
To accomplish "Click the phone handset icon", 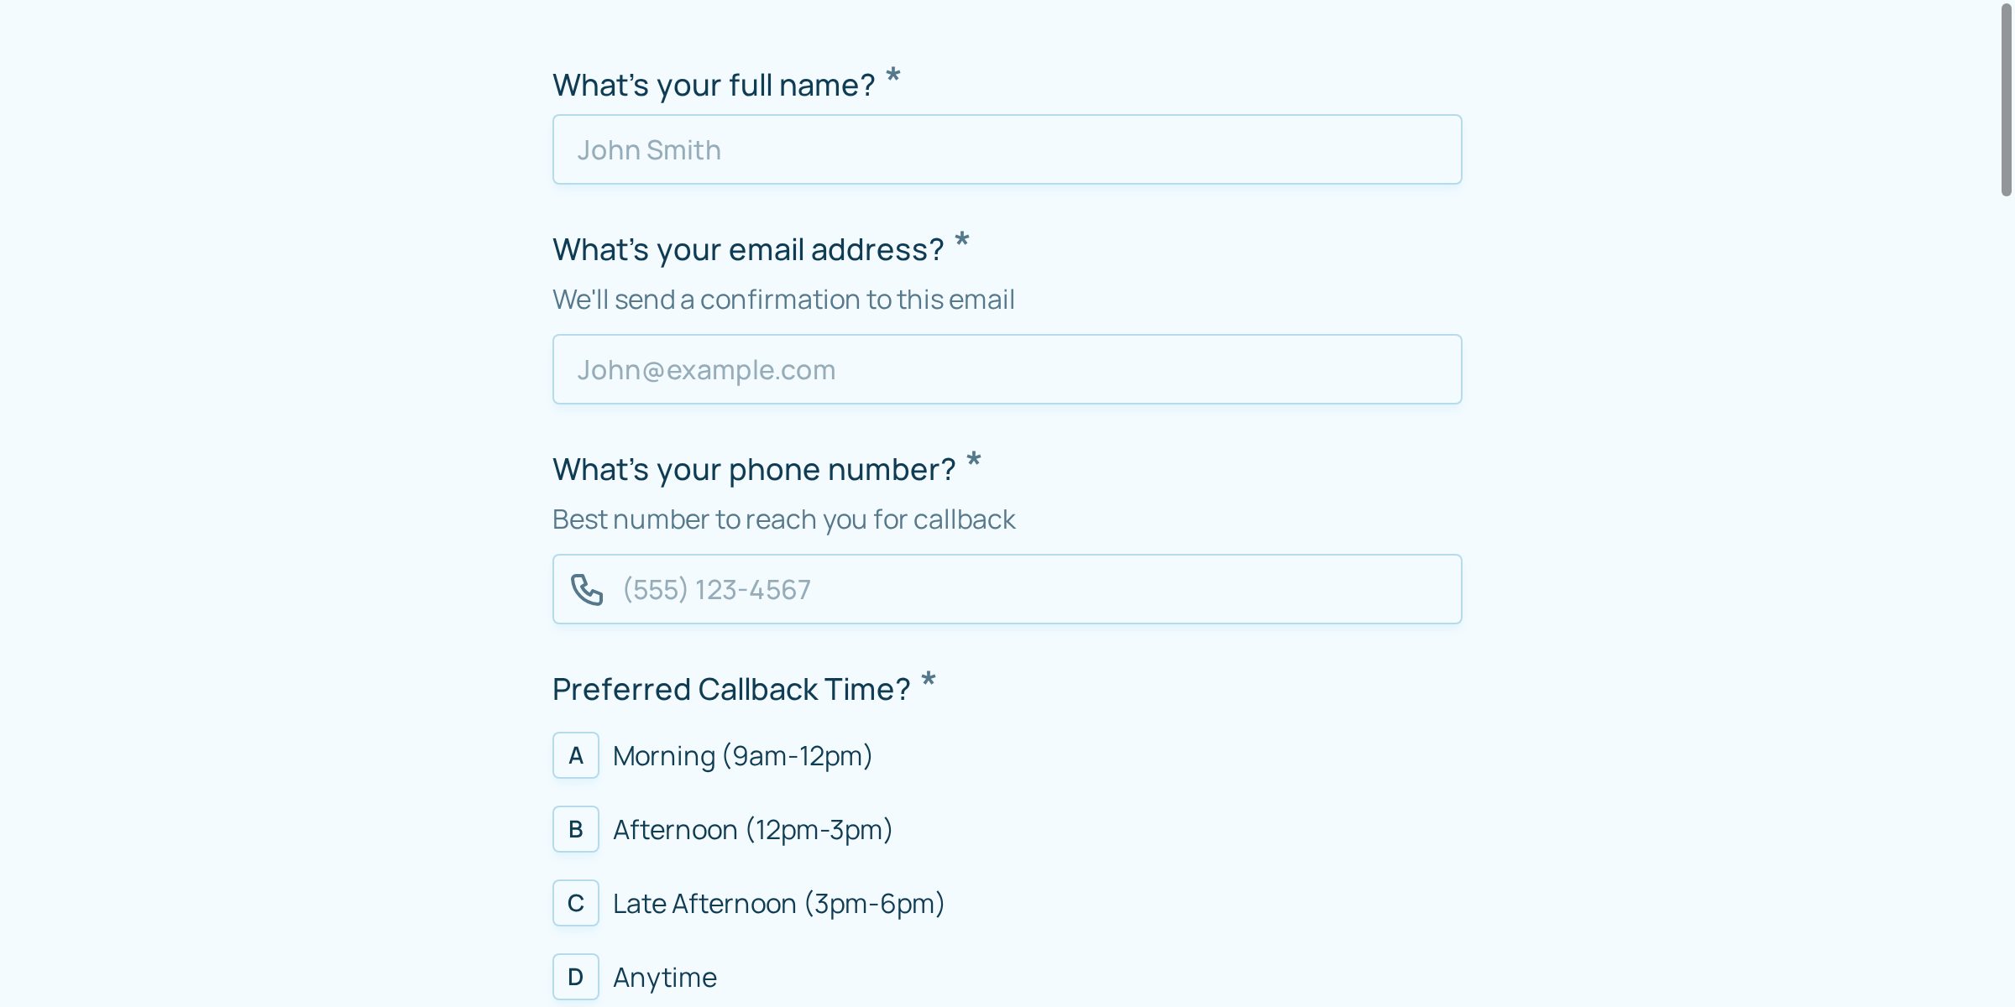I will [x=587, y=589].
